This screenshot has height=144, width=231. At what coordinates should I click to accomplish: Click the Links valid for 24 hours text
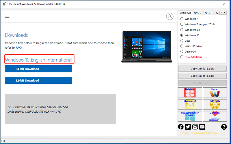point(38,107)
